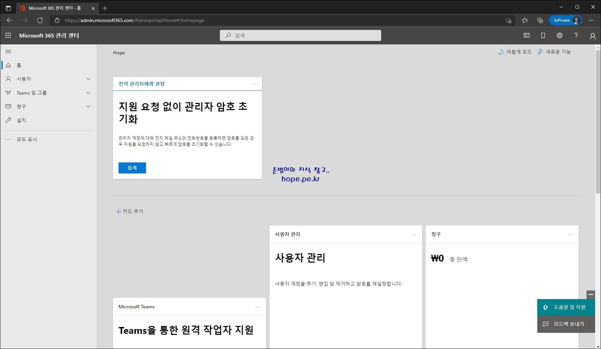Click the Teams을 통한 원격 작업자 지원 heading
601x349 pixels.
tap(186, 330)
